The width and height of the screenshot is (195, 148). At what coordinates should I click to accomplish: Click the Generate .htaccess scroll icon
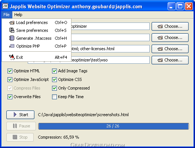[x=12, y=38]
